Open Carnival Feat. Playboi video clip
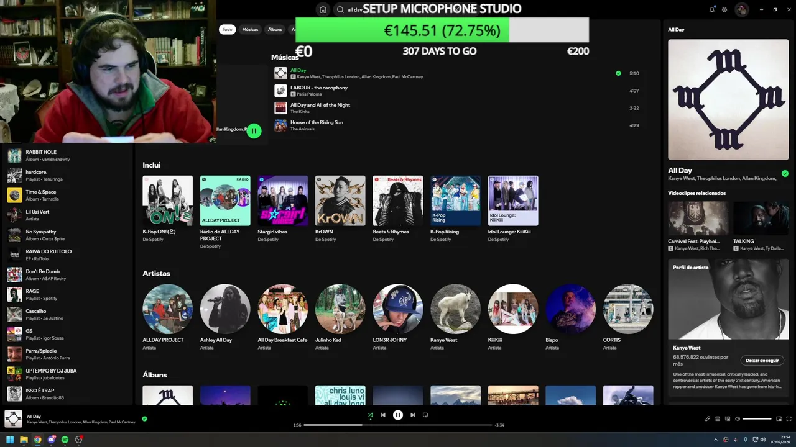Image resolution: width=796 pixels, height=447 pixels. point(698,218)
